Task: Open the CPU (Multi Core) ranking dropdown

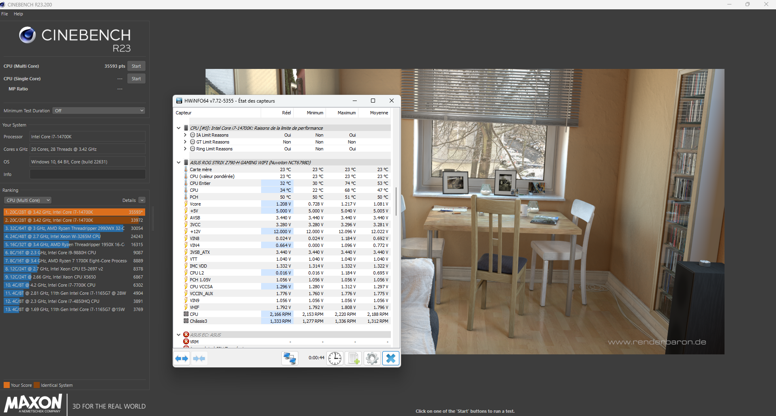Action: pyautogui.click(x=28, y=200)
